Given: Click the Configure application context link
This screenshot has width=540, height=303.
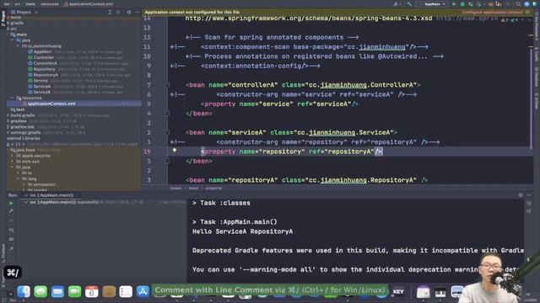Looking at the screenshot, I should [493, 12].
